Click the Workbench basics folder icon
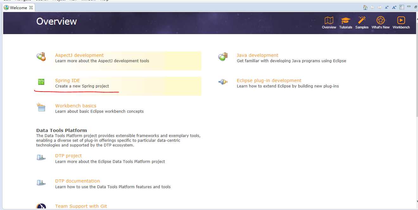This screenshot has height=210, width=418. pyautogui.click(x=41, y=107)
